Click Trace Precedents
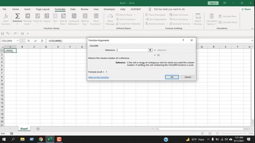The width and height of the screenshot is (255, 143). coord(155,15)
